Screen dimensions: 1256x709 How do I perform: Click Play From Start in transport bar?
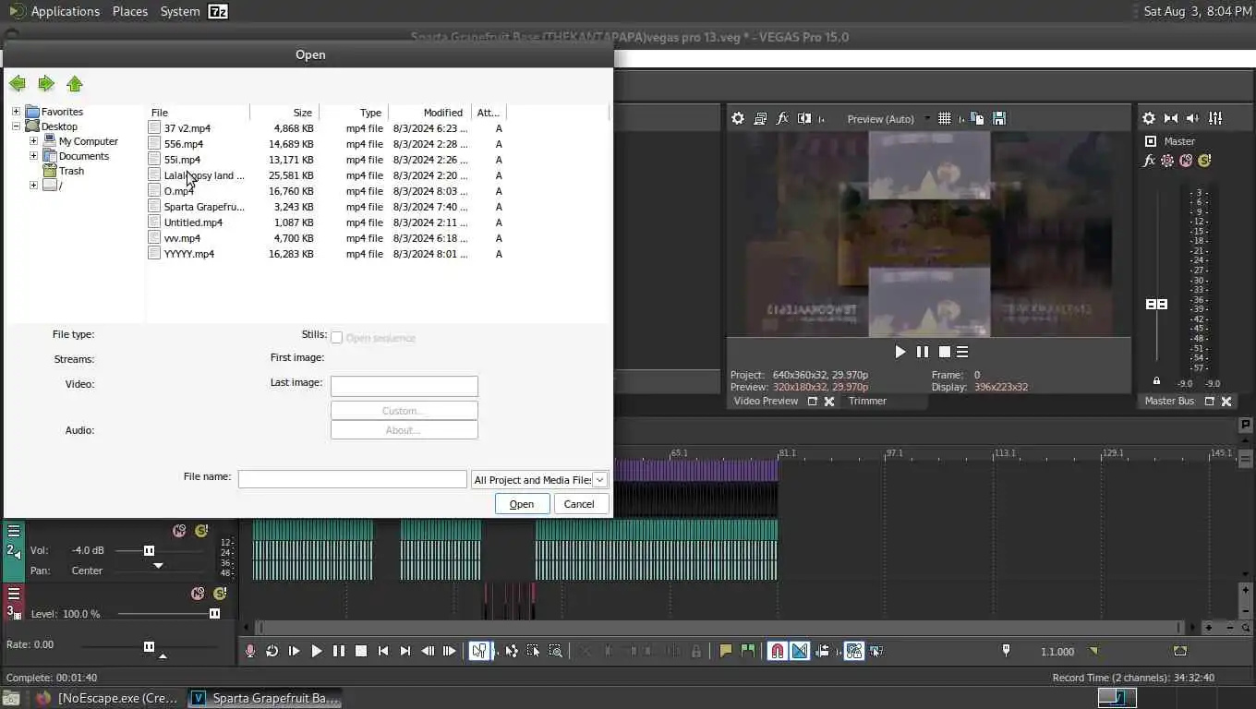[x=294, y=651]
